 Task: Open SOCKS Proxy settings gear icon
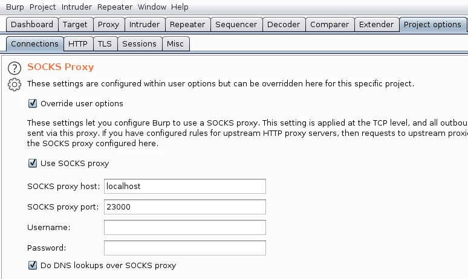[x=15, y=85]
